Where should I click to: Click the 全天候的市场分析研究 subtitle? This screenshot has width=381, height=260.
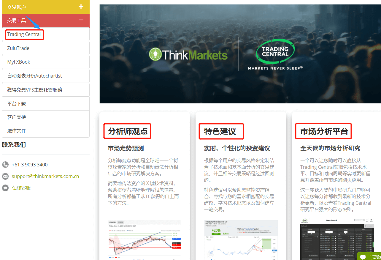(x=330, y=148)
